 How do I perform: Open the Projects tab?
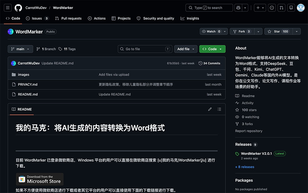(x=121, y=18)
